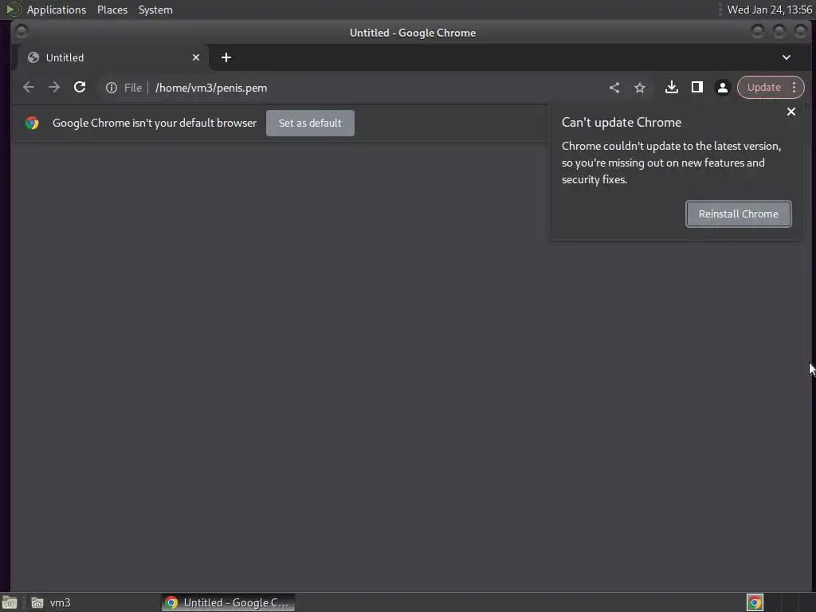Go back with the browser back arrow
The width and height of the screenshot is (816, 612).
pyautogui.click(x=29, y=88)
